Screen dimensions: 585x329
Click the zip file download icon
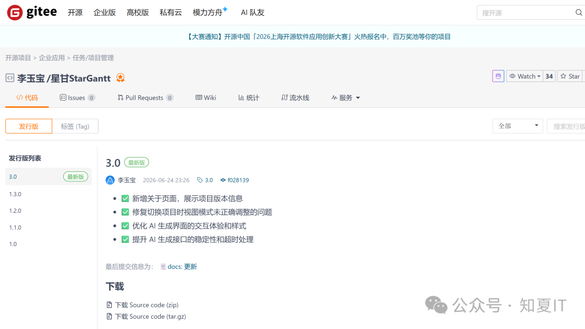tap(109, 305)
